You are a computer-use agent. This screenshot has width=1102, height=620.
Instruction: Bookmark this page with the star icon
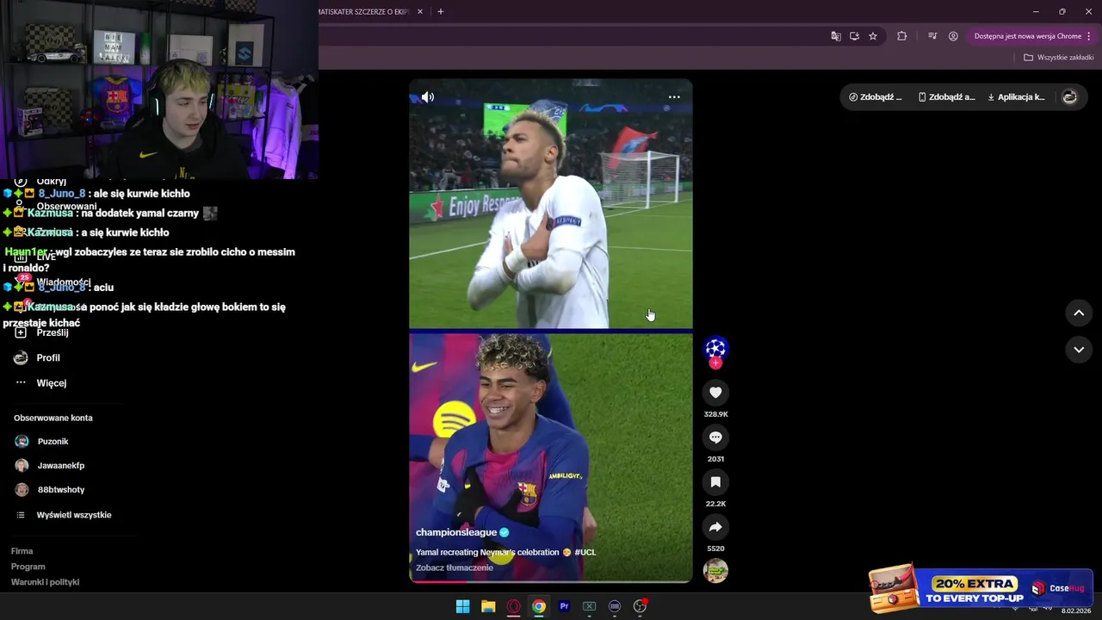coord(873,36)
